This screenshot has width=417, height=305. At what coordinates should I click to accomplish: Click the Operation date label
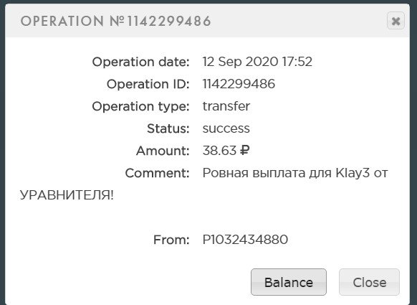coord(140,62)
